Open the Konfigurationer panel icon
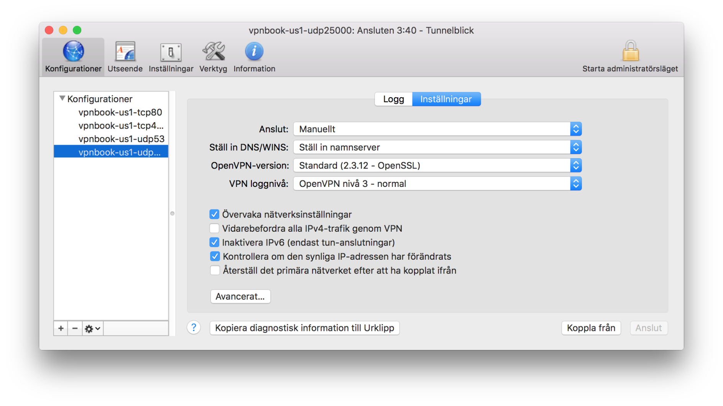Viewport: 723px width, 406px height. [x=73, y=54]
